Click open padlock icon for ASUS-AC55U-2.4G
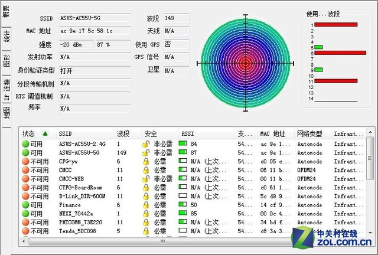378x255 pixels. (146, 144)
